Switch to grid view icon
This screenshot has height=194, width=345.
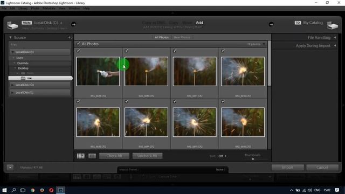pos(81,156)
